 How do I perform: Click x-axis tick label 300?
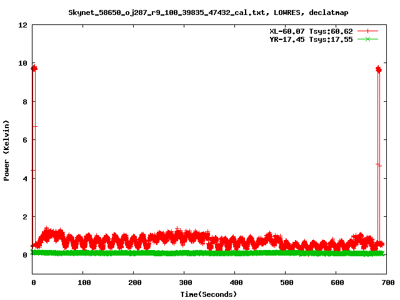186,282
